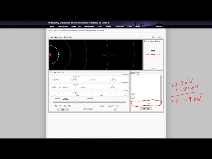The width and height of the screenshot is (212, 159).
Task: Open the Contact menu item
Action: click(x=159, y=26)
